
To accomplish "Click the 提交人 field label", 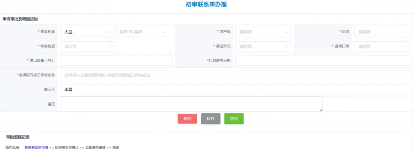I will [x=49, y=89].
